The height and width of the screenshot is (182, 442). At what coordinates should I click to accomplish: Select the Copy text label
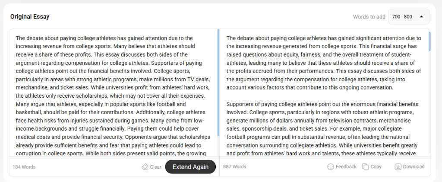376,166
